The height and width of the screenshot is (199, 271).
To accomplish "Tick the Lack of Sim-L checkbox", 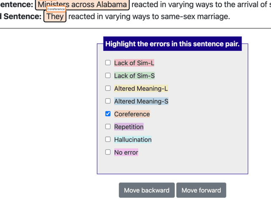I will (108, 63).
